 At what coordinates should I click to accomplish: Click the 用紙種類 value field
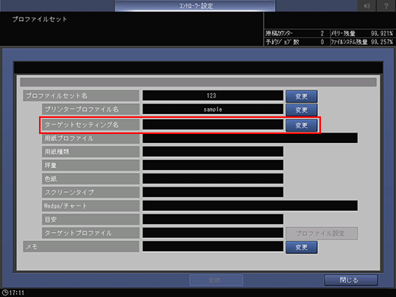[x=213, y=152]
